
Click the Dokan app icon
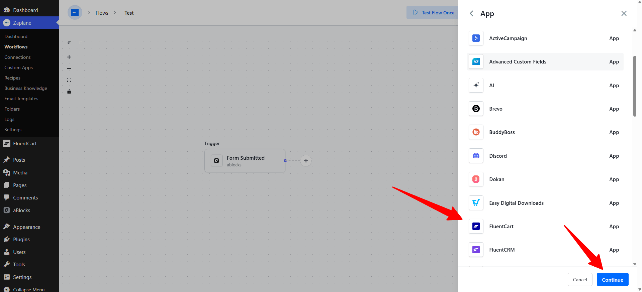pyautogui.click(x=476, y=179)
